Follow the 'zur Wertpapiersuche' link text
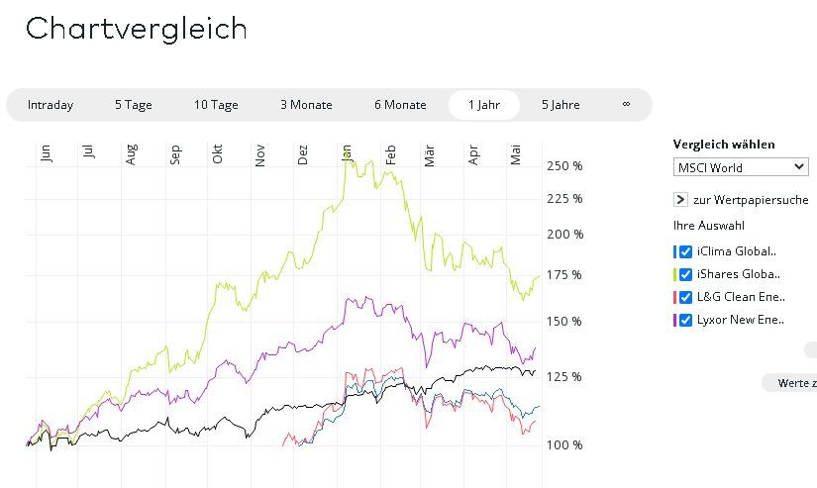Screen dimensions: 817x488 point(751,200)
